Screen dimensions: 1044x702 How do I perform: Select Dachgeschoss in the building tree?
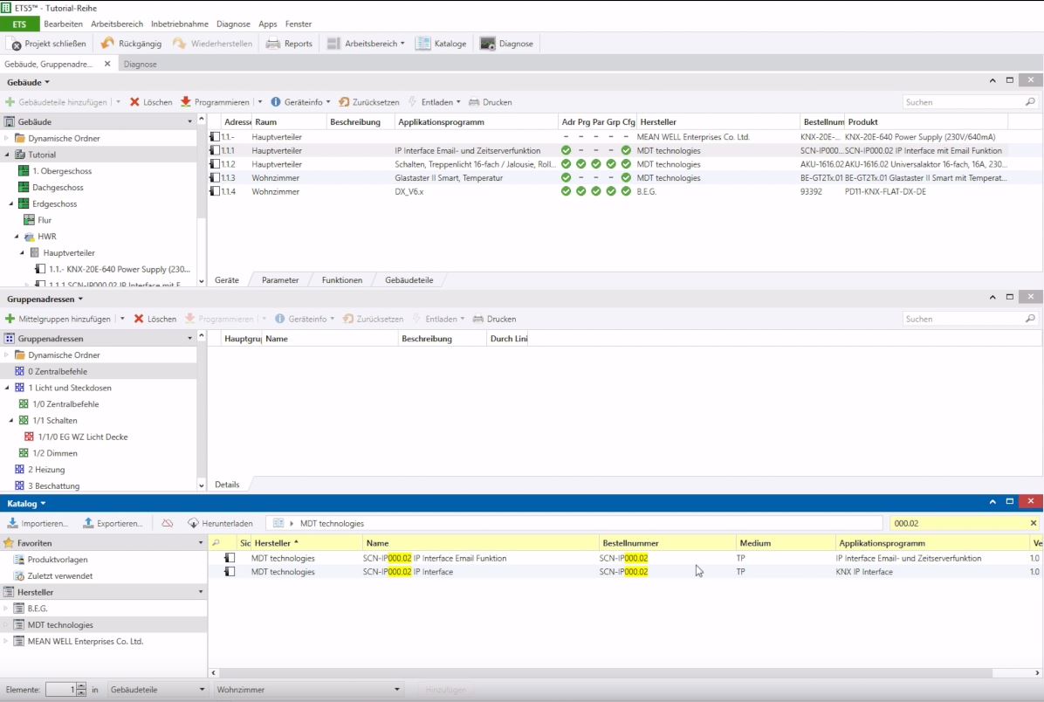pos(58,187)
